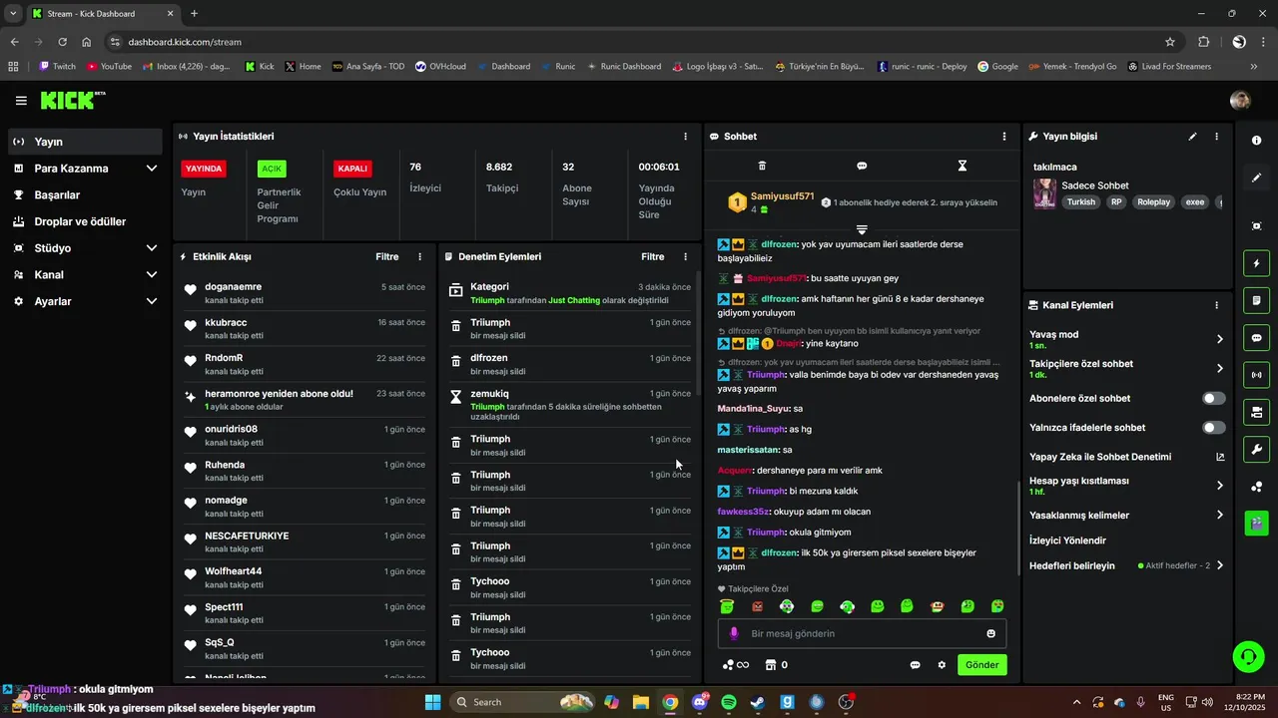Click the trash icon in chat toolbar
The height and width of the screenshot is (718, 1278).
tap(762, 166)
